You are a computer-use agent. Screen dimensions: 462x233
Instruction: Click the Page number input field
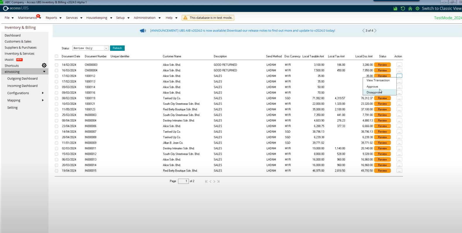[183, 181]
